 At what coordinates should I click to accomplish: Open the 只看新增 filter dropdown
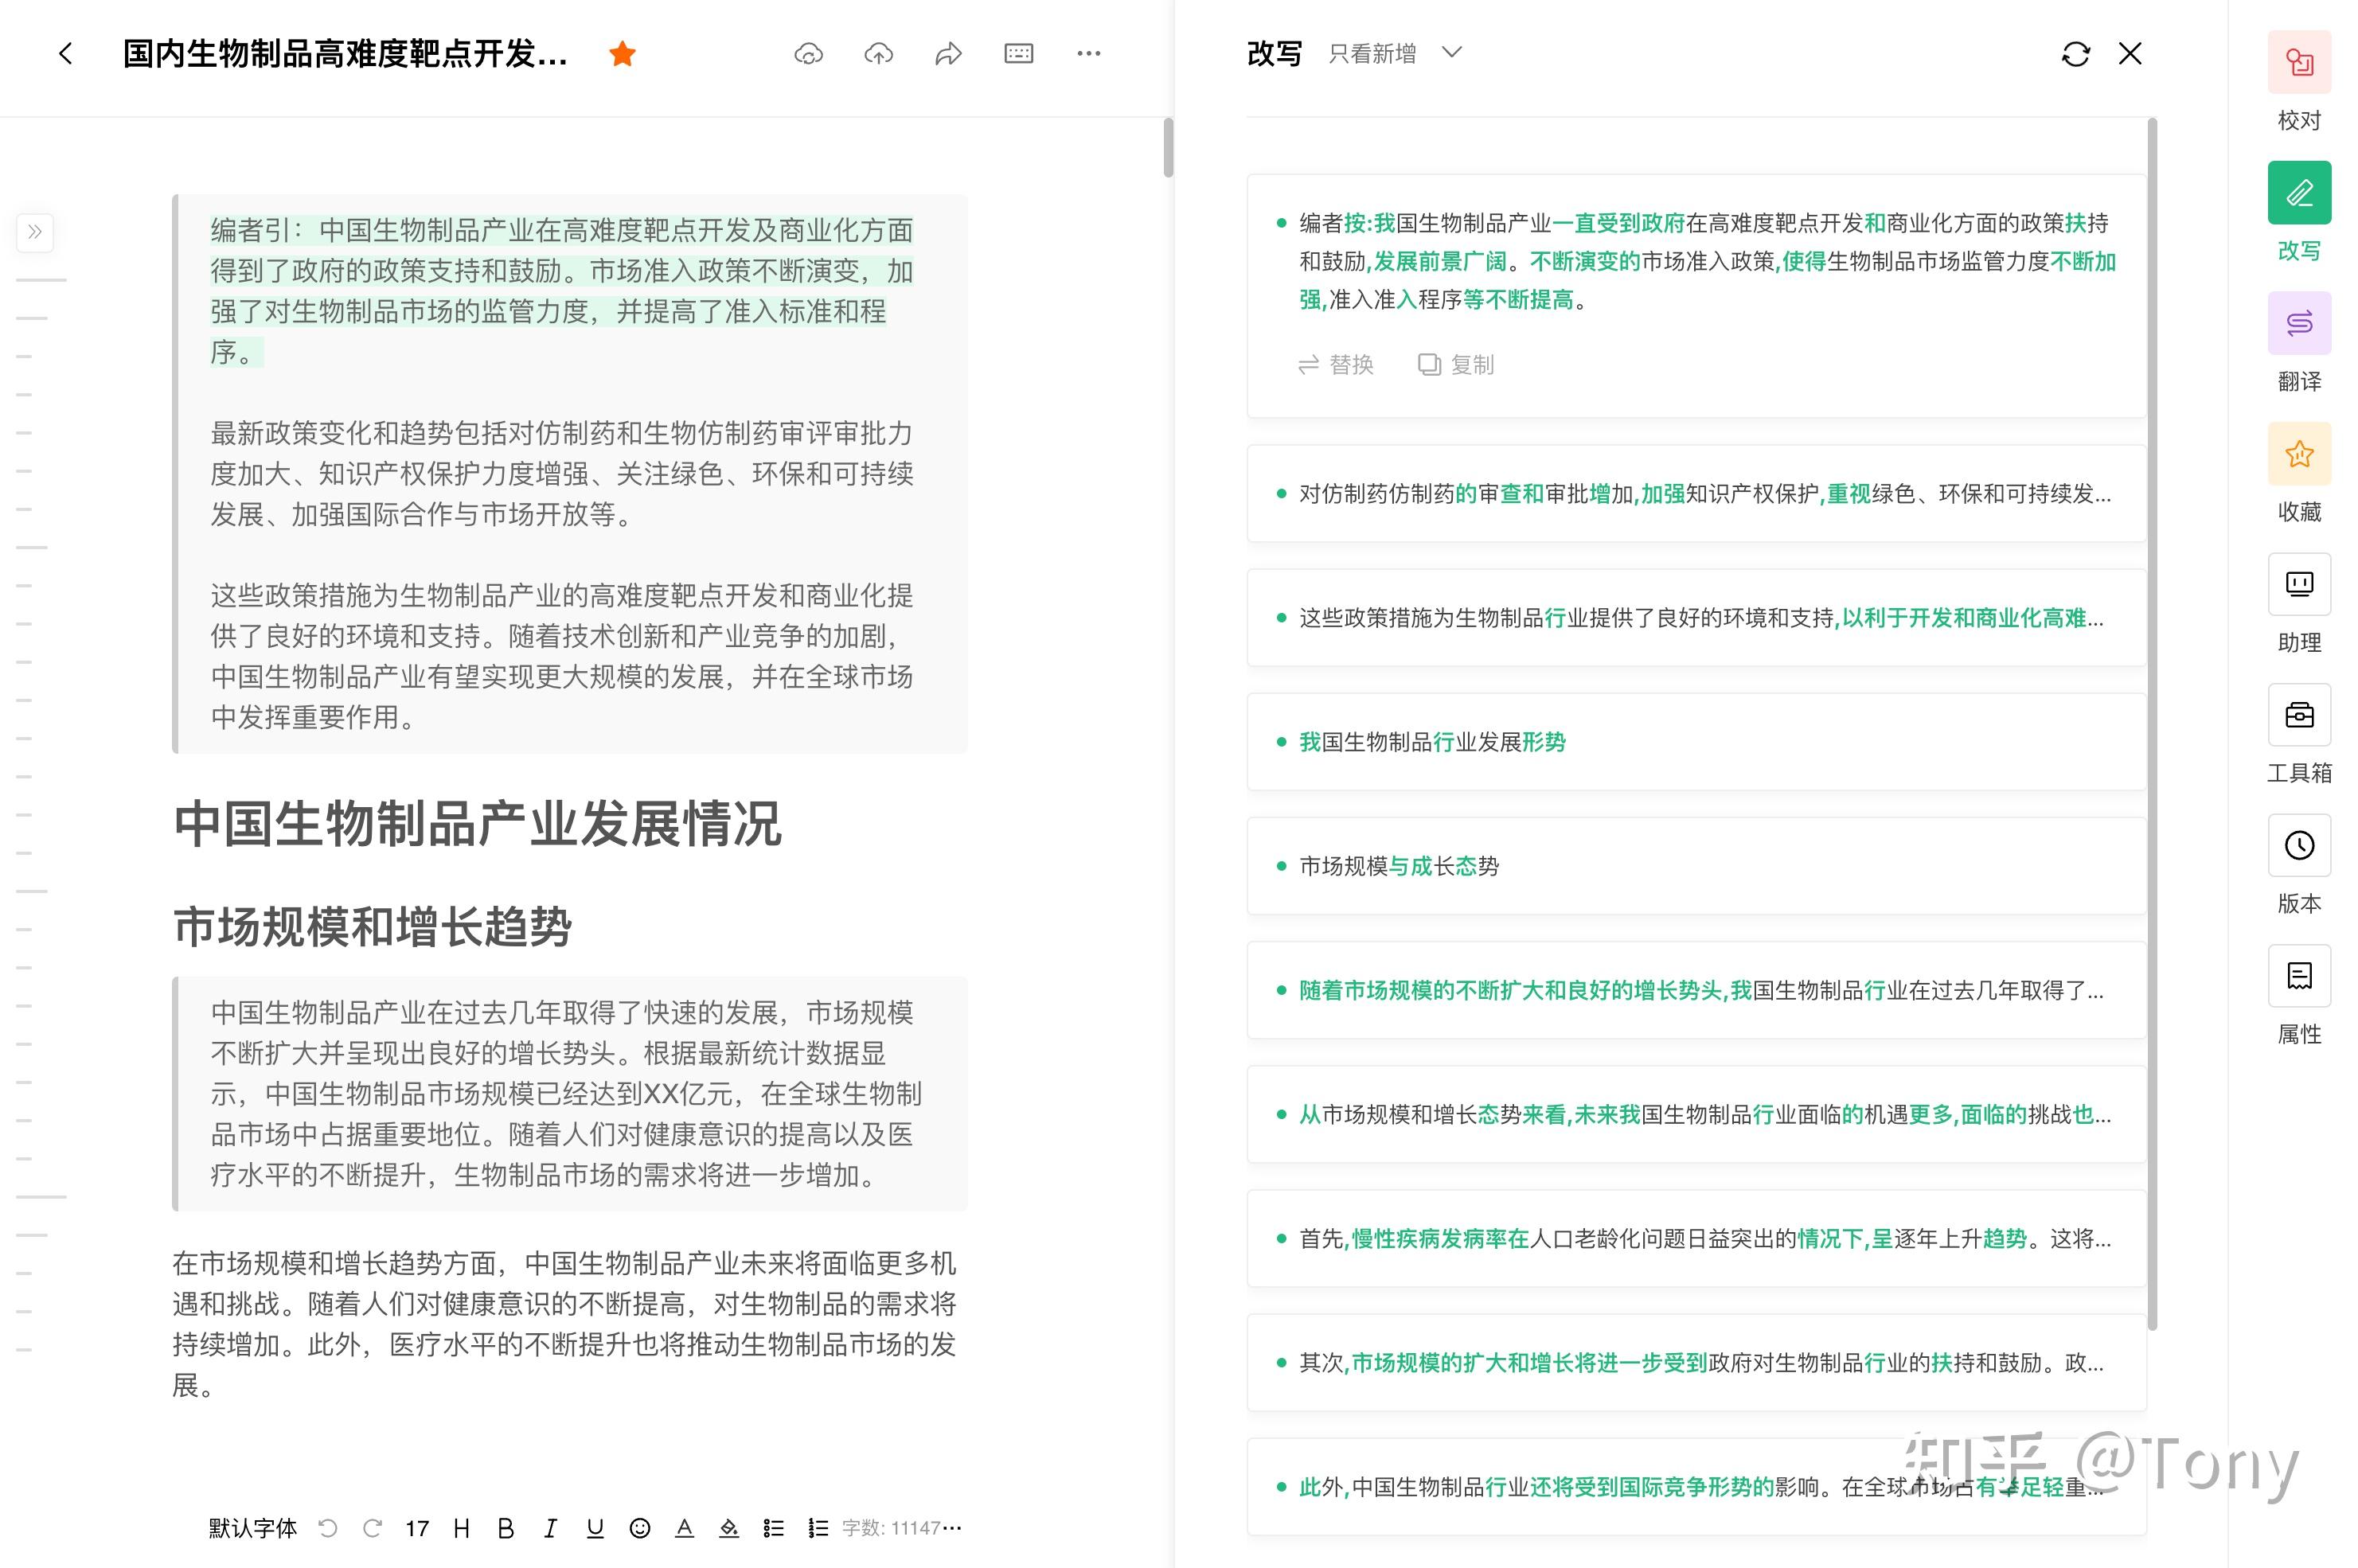(1395, 54)
